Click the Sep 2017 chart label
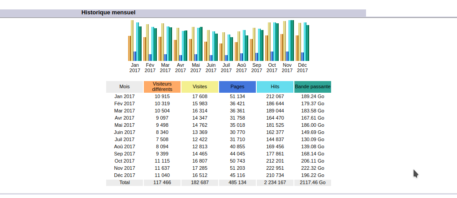Screen dimensions: 457x198 (x=256, y=68)
